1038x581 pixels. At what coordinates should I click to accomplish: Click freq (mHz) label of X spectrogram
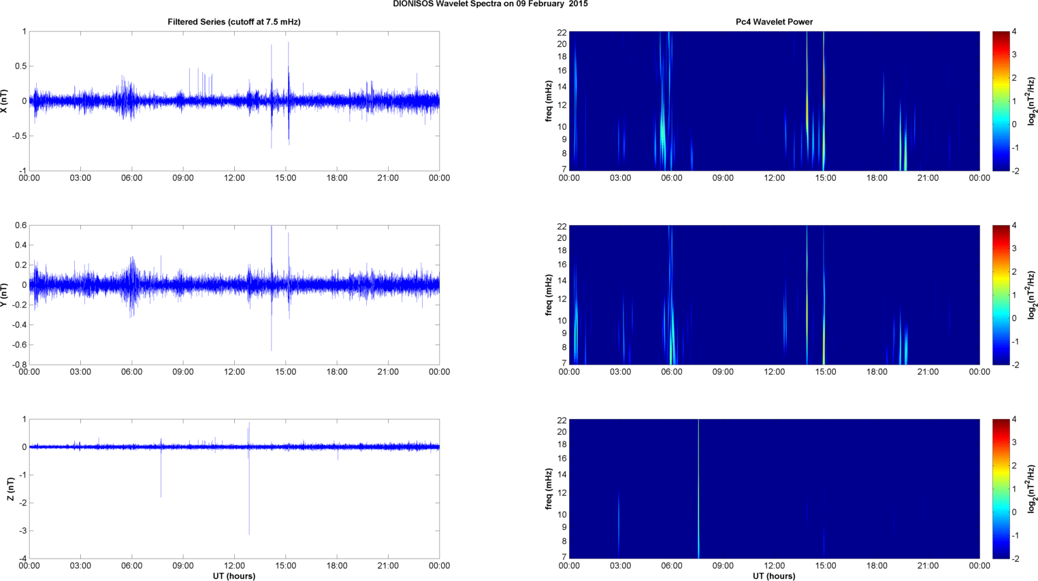point(549,101)
